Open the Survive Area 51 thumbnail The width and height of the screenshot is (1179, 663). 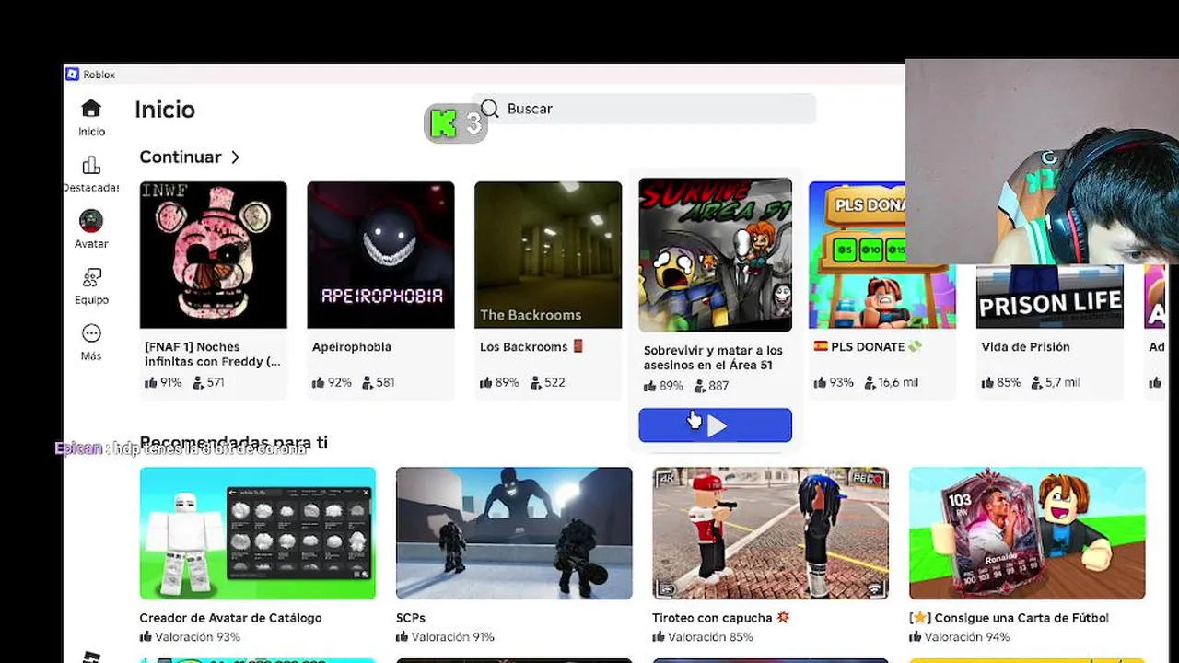(x=715, y=255)
